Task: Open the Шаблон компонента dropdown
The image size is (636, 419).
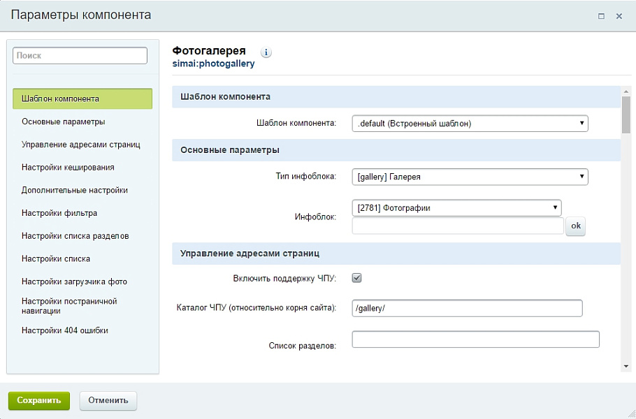Action: click(x=470, y=124)
